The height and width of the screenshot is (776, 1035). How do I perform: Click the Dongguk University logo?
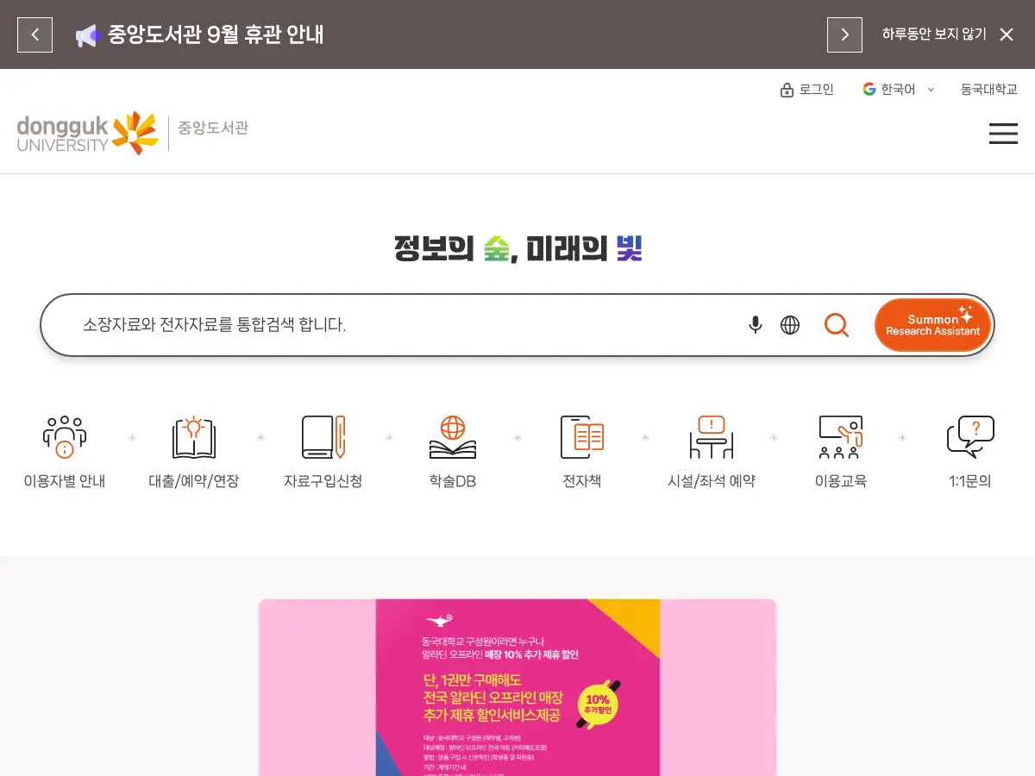[87, 133]
